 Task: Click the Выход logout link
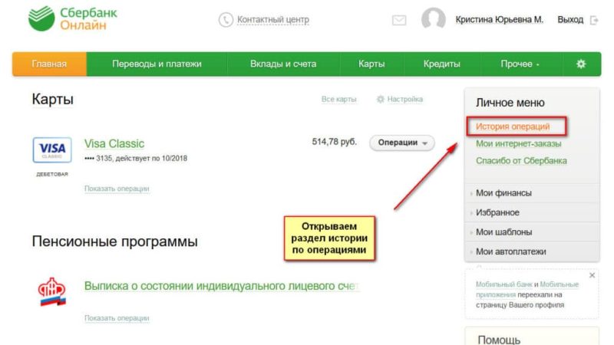570,20
